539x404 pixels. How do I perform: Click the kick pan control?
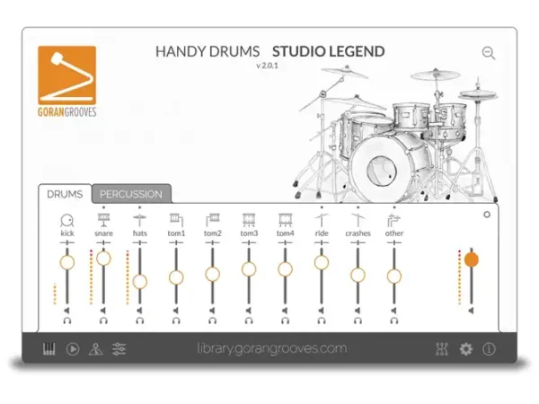click(67, 242)
